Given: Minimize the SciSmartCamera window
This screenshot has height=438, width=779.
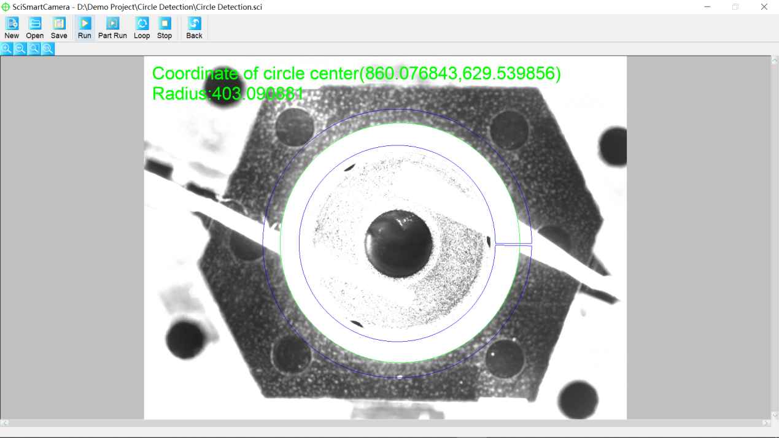Looking at the screenshot, I should click(707, 7).
